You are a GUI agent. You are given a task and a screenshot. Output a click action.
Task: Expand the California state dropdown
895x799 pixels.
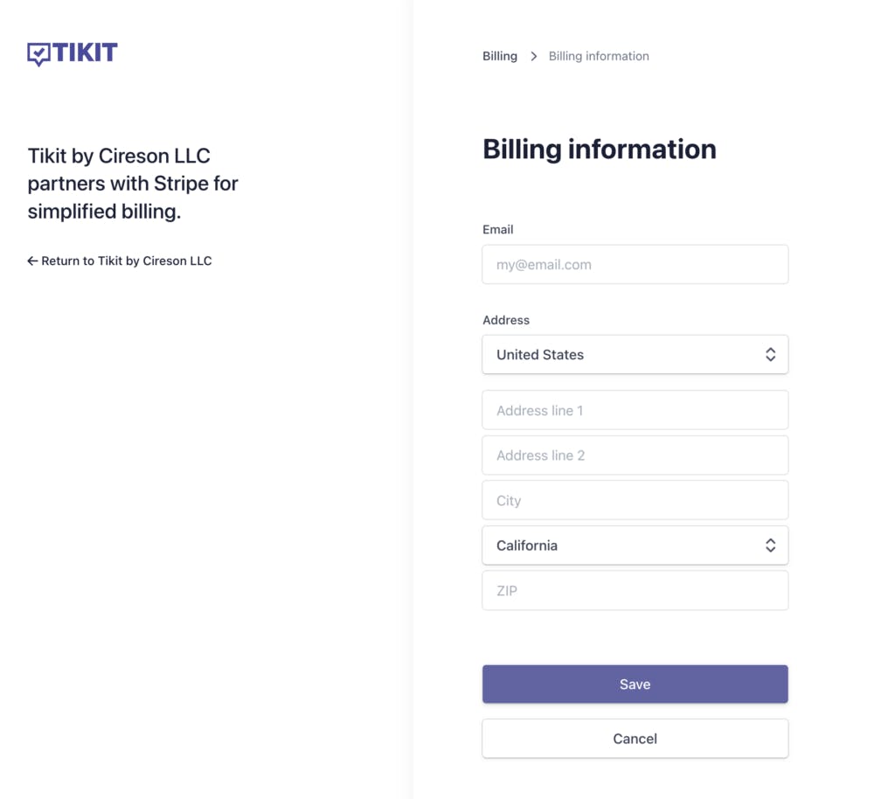point(621,545)
